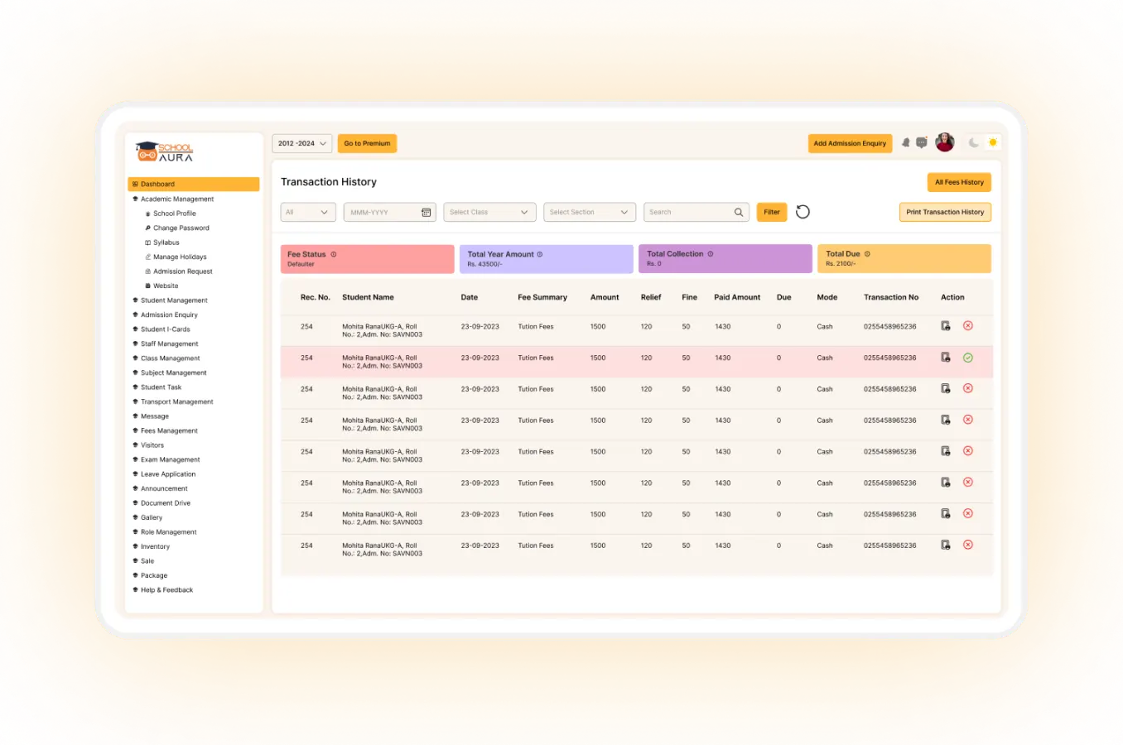Click the red cancel icon in first row
This screenshot has height=745, width=1123.
(x=967, y=326)
